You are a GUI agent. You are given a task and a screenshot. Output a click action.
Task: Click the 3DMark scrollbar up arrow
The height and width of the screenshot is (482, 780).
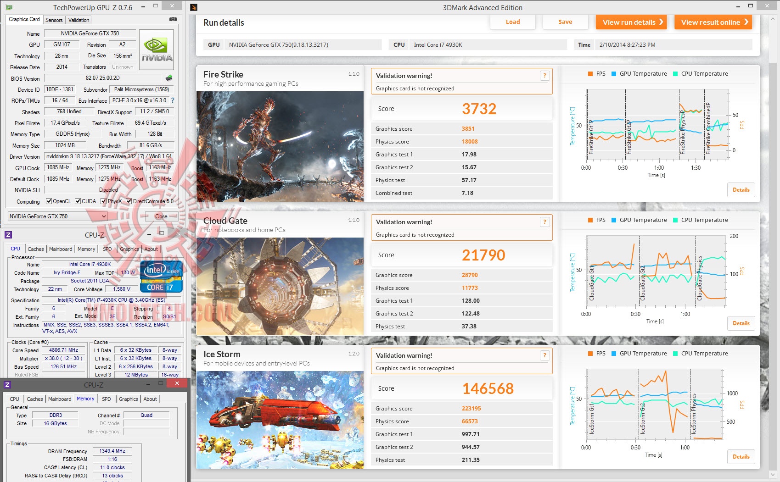[772, 19]
